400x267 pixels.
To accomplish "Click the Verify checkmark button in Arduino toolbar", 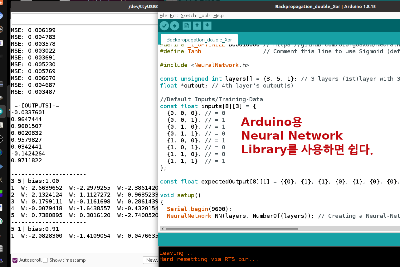I will coord(164,26).
